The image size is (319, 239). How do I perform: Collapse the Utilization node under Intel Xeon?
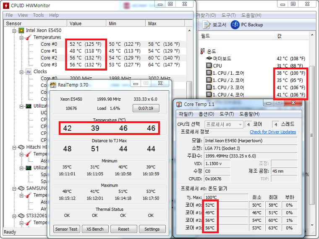tap(21, 106)
